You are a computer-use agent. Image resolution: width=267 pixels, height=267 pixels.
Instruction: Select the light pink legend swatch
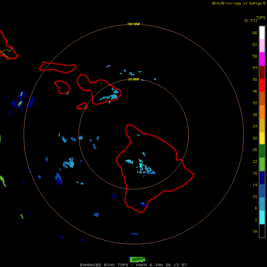pos(262,45)
